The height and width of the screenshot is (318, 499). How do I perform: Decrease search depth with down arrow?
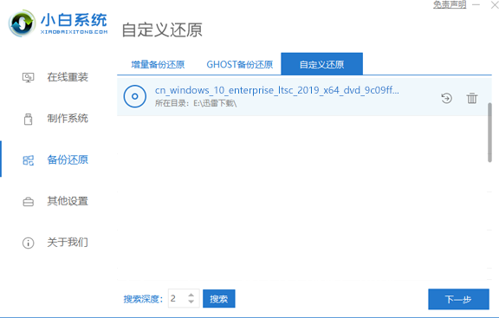click(191, 302)
